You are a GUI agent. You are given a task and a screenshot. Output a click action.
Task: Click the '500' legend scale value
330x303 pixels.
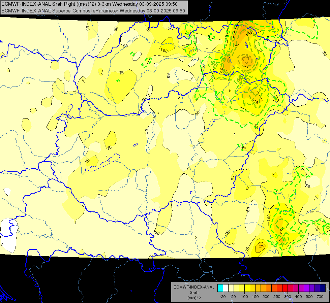pos(309,297)
